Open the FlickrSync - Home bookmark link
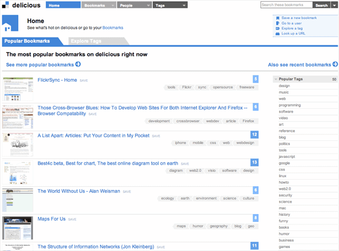339x251 pixels. pos(58,80)
